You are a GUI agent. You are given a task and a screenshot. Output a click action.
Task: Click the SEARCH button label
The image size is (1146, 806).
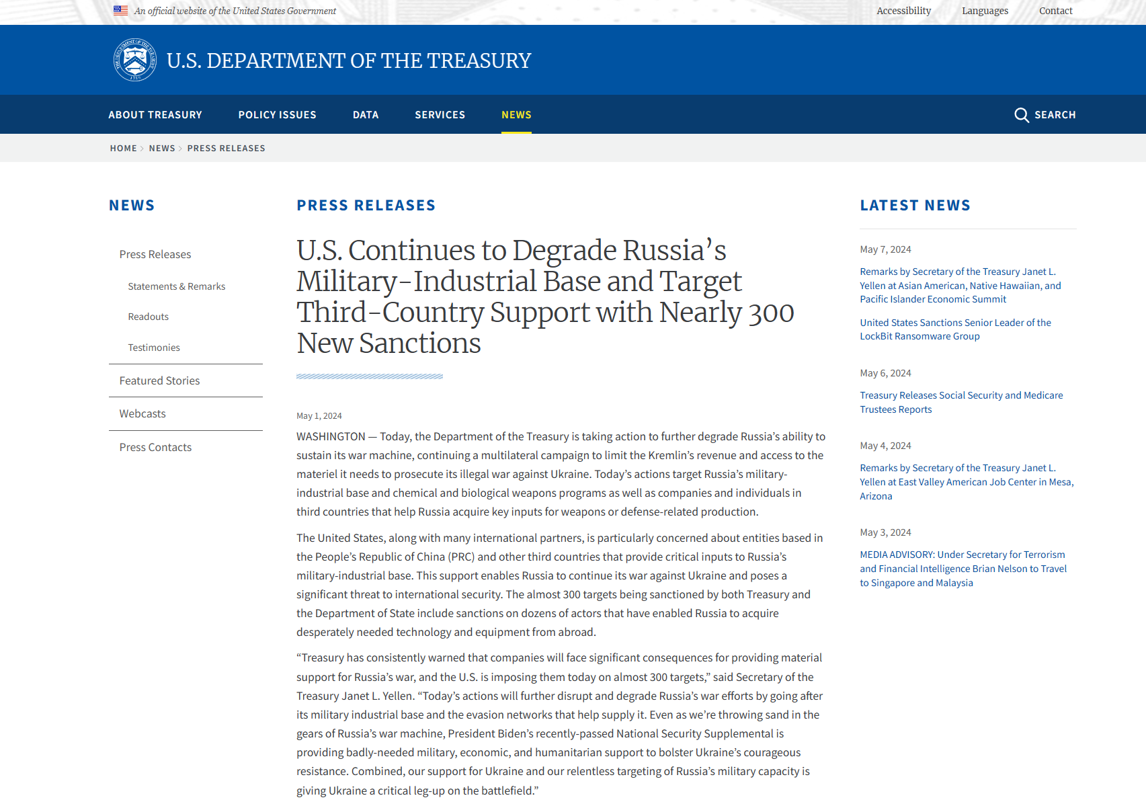click(x=1055, y=115)
